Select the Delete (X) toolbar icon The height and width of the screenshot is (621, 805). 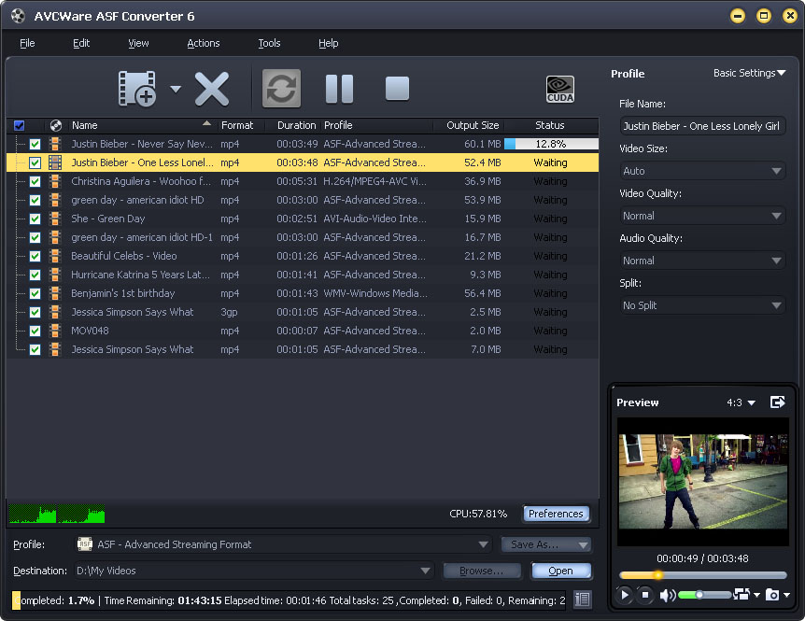(212, 89)
